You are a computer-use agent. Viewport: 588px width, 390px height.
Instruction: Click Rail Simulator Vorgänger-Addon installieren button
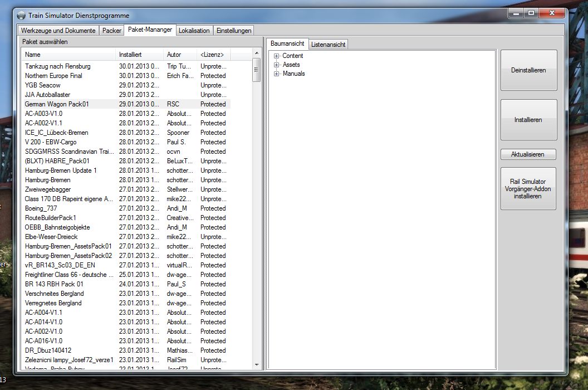click(x=528, y=188)
